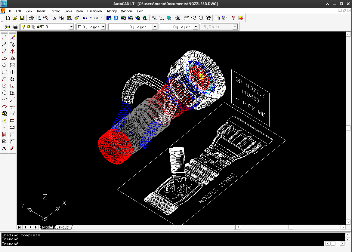
Task: Click the Undo arrow icon
Action: tap(85, 18)
